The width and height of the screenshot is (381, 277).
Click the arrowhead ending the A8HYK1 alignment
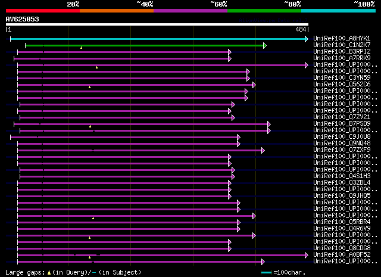[x=307, y=39]
